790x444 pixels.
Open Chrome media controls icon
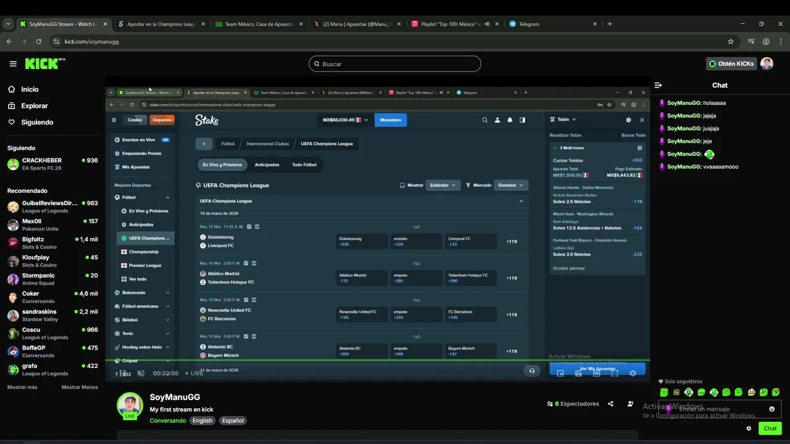point(751,41)
